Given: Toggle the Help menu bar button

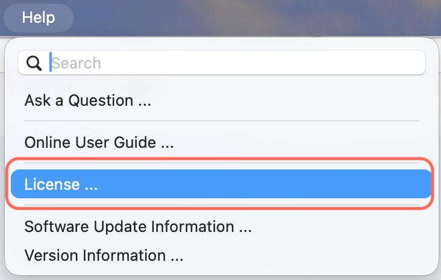Looking at the screenshot, I should [x=39, y=17].
